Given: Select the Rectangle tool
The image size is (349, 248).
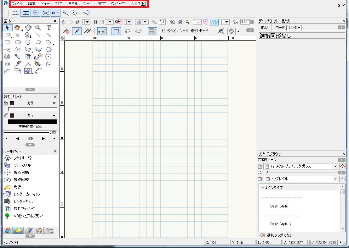Looking at the screenshot, I should pyautogui.click(x=7, y=42).
